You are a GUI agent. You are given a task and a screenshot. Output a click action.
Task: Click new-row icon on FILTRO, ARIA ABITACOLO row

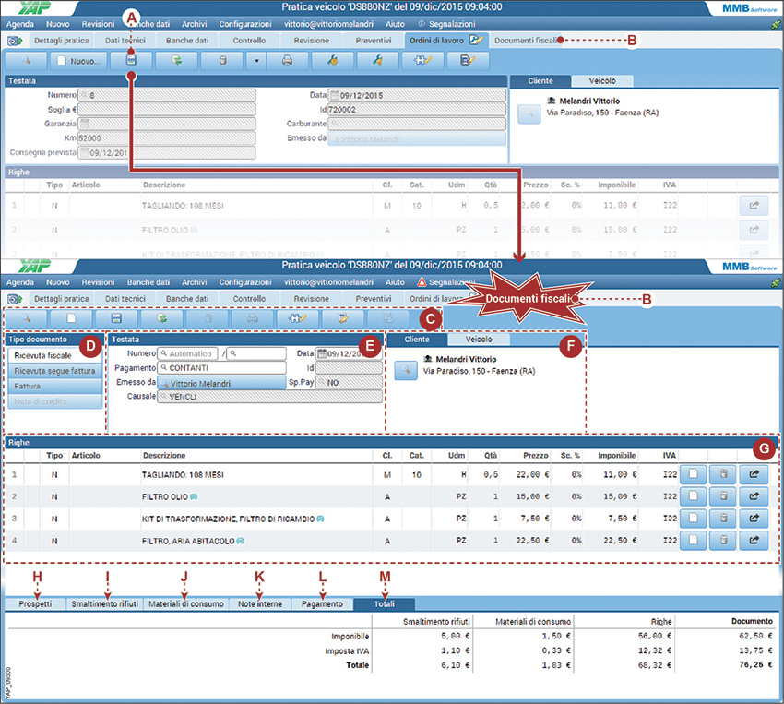693,540
